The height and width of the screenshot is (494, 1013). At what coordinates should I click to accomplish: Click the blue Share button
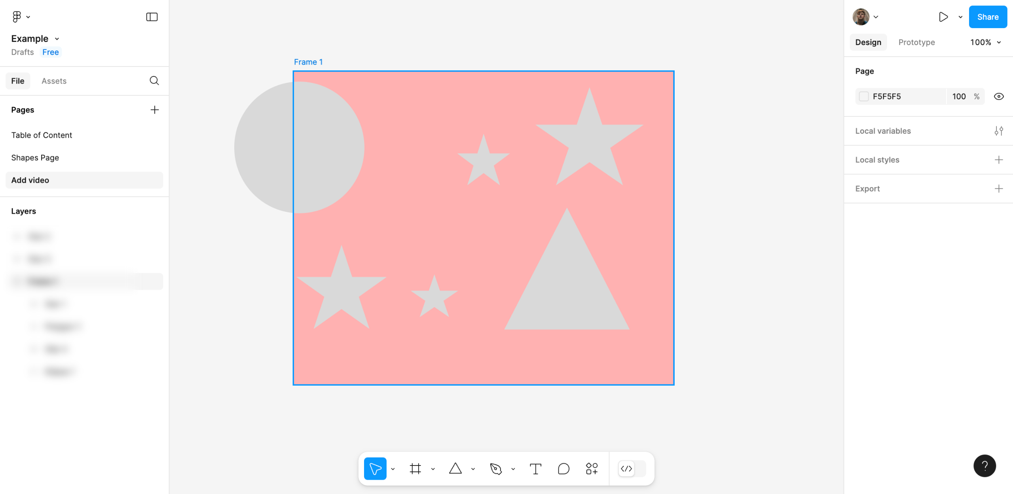[988, 17]
